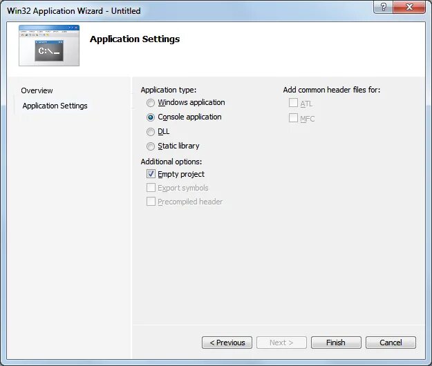Screen dimensions: 432x366
Task: Select the Windows application radio button
Action: (151, 103)
